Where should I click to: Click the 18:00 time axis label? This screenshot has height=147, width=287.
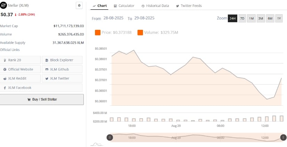(x=132, y=126)
